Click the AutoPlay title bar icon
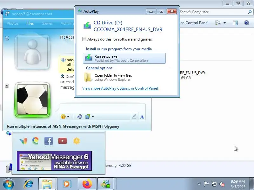The height and width of the screenshot is (190, 254). click(x=80, y=11)
